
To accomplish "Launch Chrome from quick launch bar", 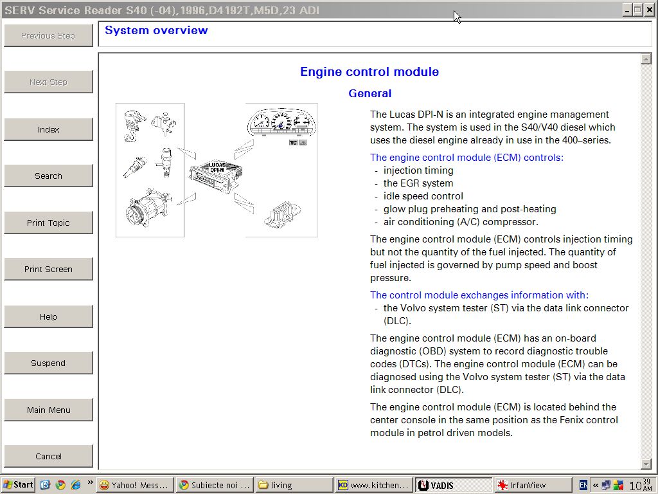I will coord(60,485).
